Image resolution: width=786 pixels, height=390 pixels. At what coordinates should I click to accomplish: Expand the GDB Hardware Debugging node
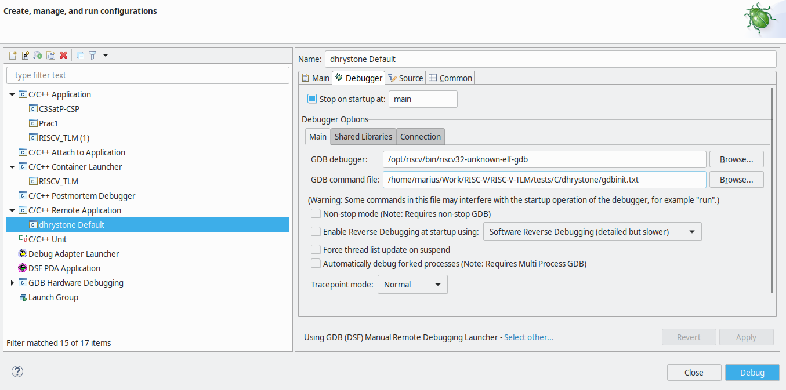pos(12,283)
